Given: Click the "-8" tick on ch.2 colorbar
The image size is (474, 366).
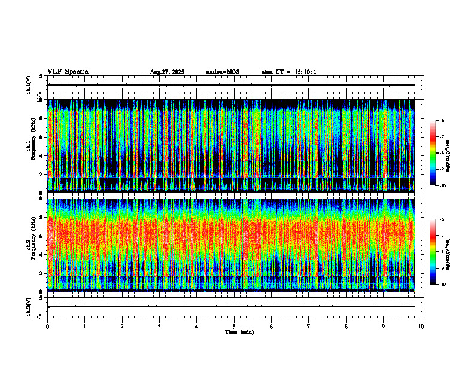Looking at the screenshot, I should point(442,252).
